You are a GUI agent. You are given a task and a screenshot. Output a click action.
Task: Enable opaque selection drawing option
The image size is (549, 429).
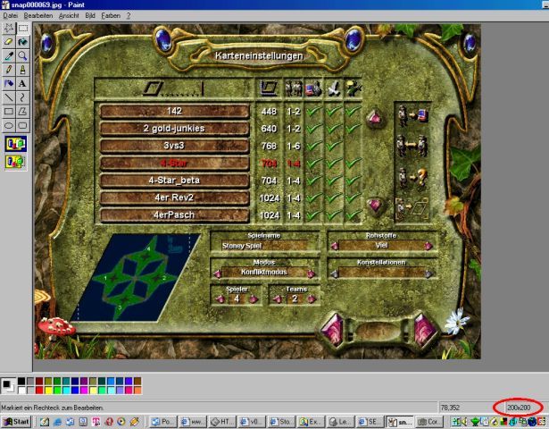[16, 144]
